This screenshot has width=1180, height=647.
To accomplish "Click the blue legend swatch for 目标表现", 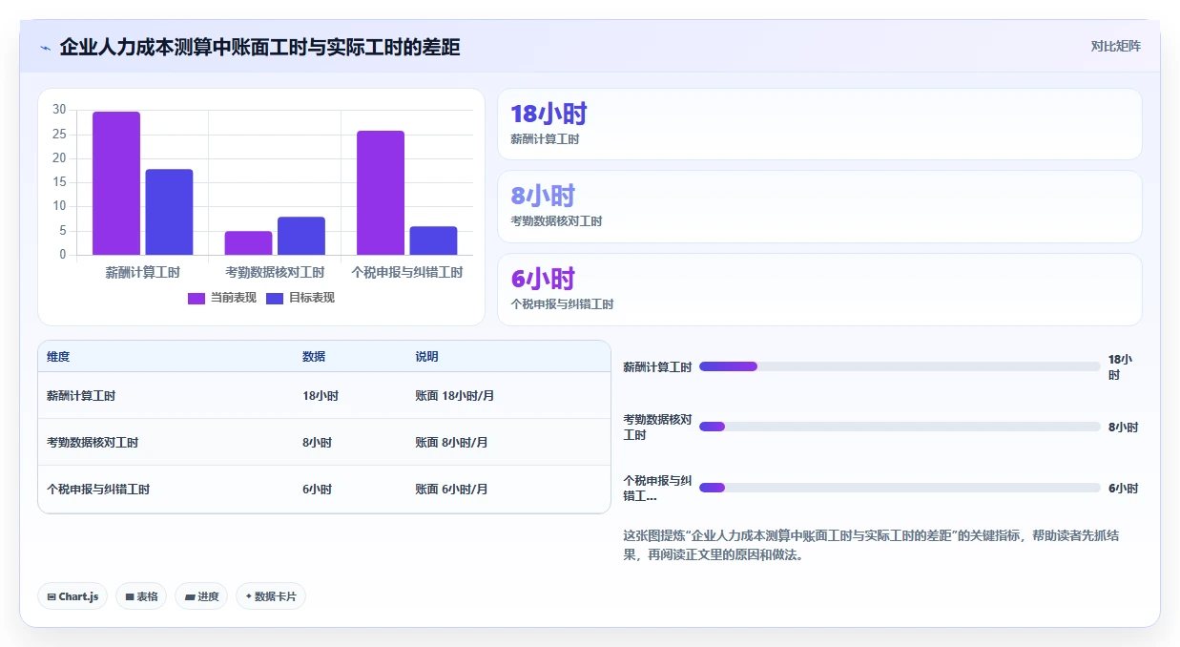I will 275,298.
